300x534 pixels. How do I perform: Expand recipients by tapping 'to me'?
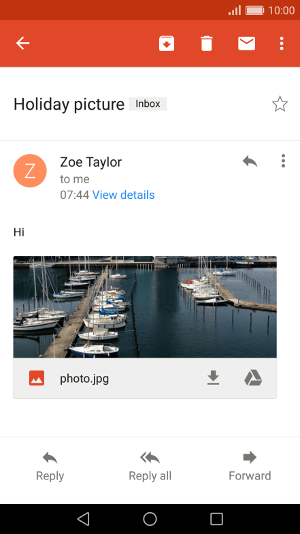pos(75,179)
